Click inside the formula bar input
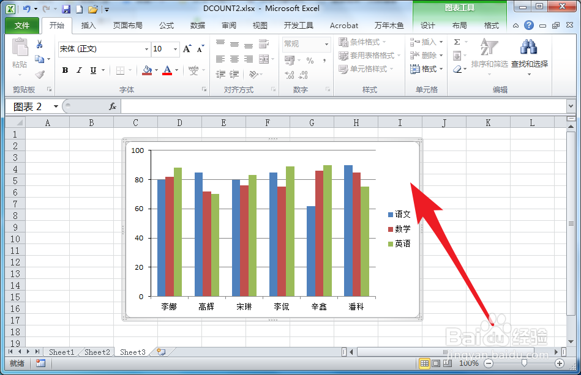This screenshot has height=375, width=581. [x=343, y=106]
